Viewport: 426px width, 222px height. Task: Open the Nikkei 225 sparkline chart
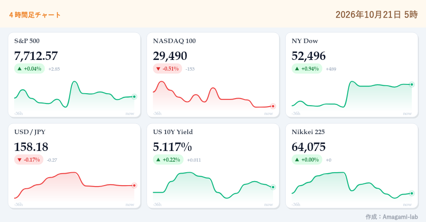(352, 186)
